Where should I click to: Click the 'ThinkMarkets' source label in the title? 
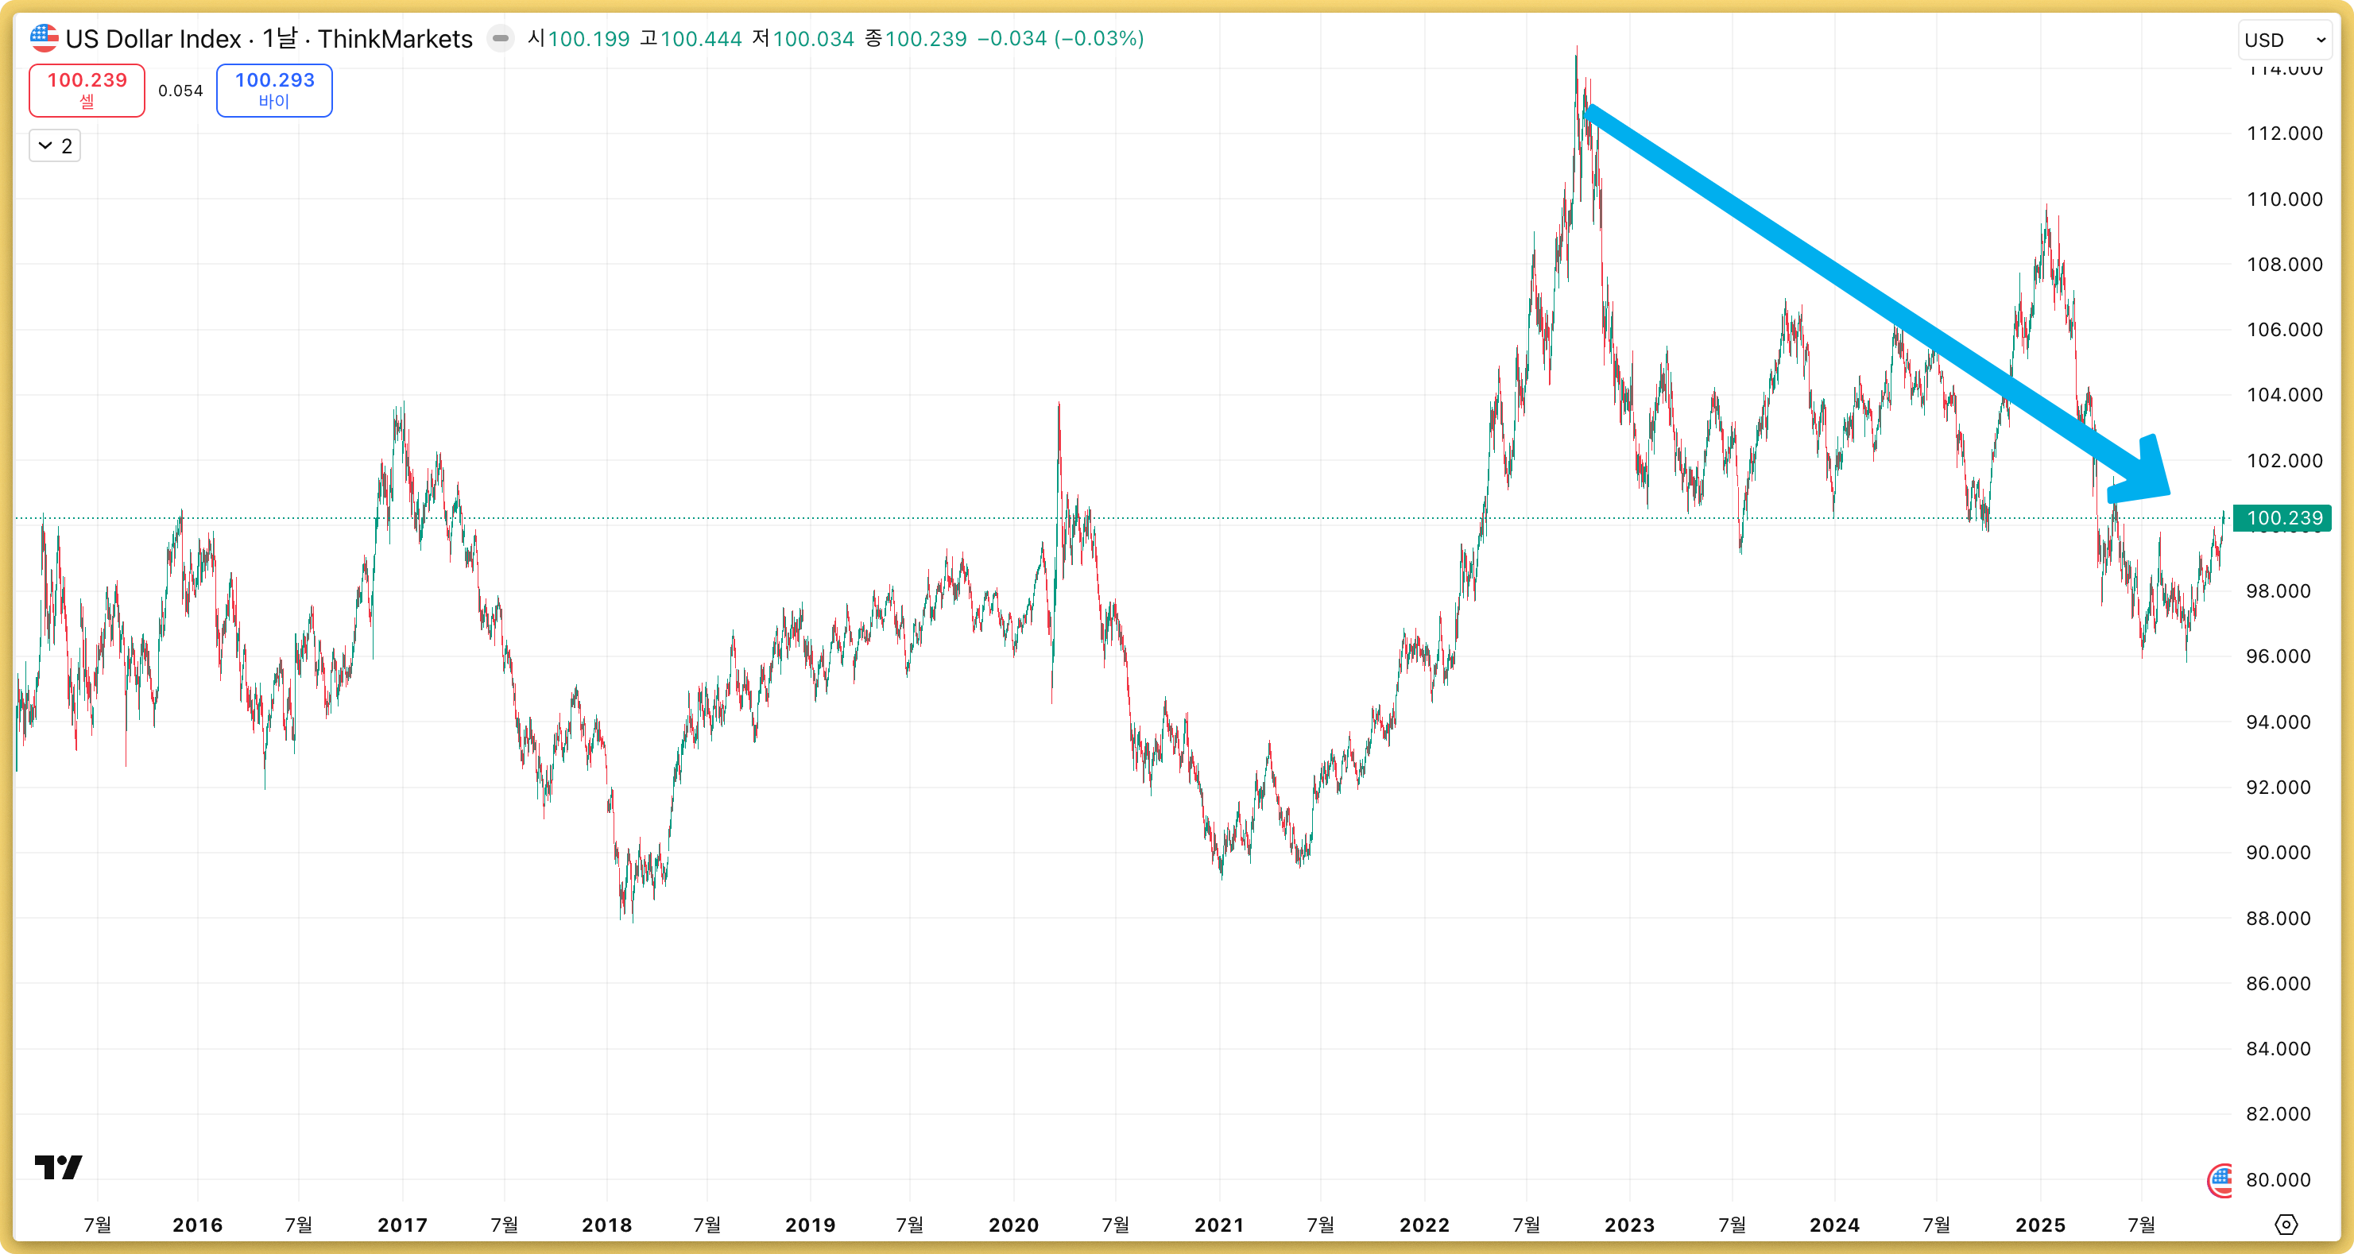click(x=395, y=39)
